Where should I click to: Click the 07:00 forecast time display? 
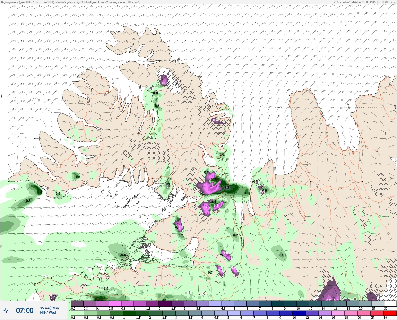pyautogui.click(x=25, y=310)
